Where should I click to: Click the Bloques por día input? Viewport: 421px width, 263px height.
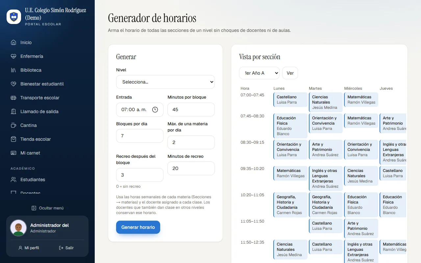point(140,136)
